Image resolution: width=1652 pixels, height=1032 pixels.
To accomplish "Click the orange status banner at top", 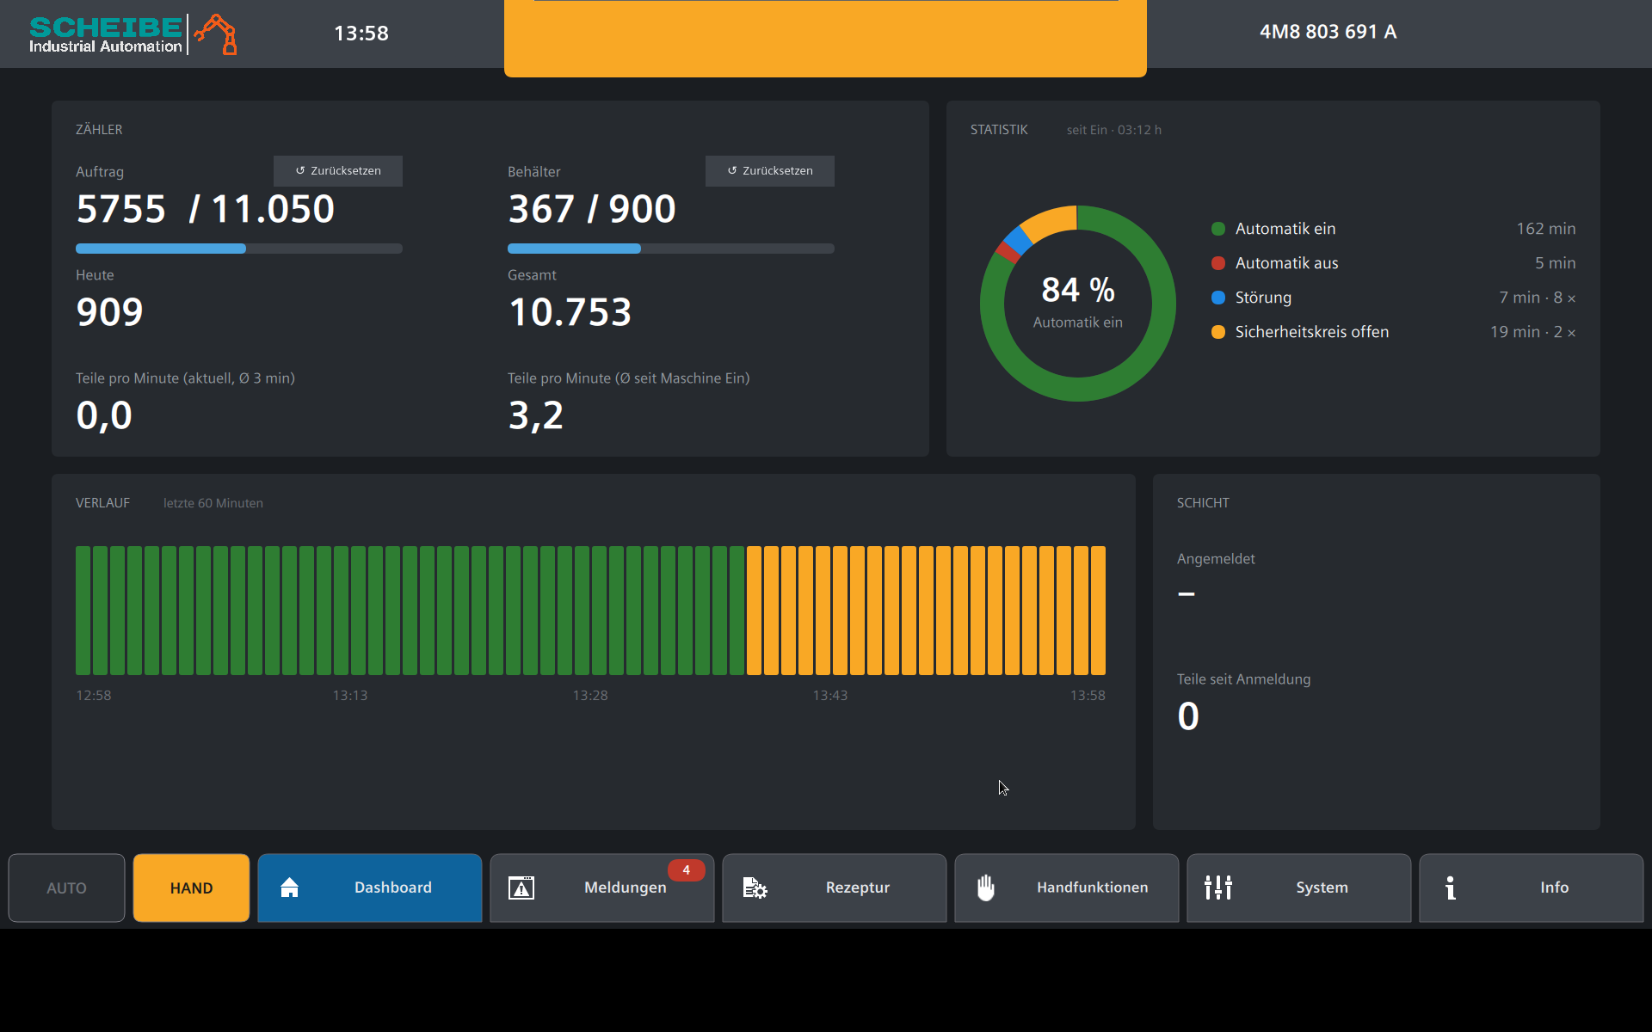I will pos(825,38).
